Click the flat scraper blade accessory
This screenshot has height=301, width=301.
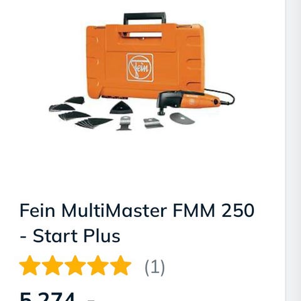[x=153, y=123]
